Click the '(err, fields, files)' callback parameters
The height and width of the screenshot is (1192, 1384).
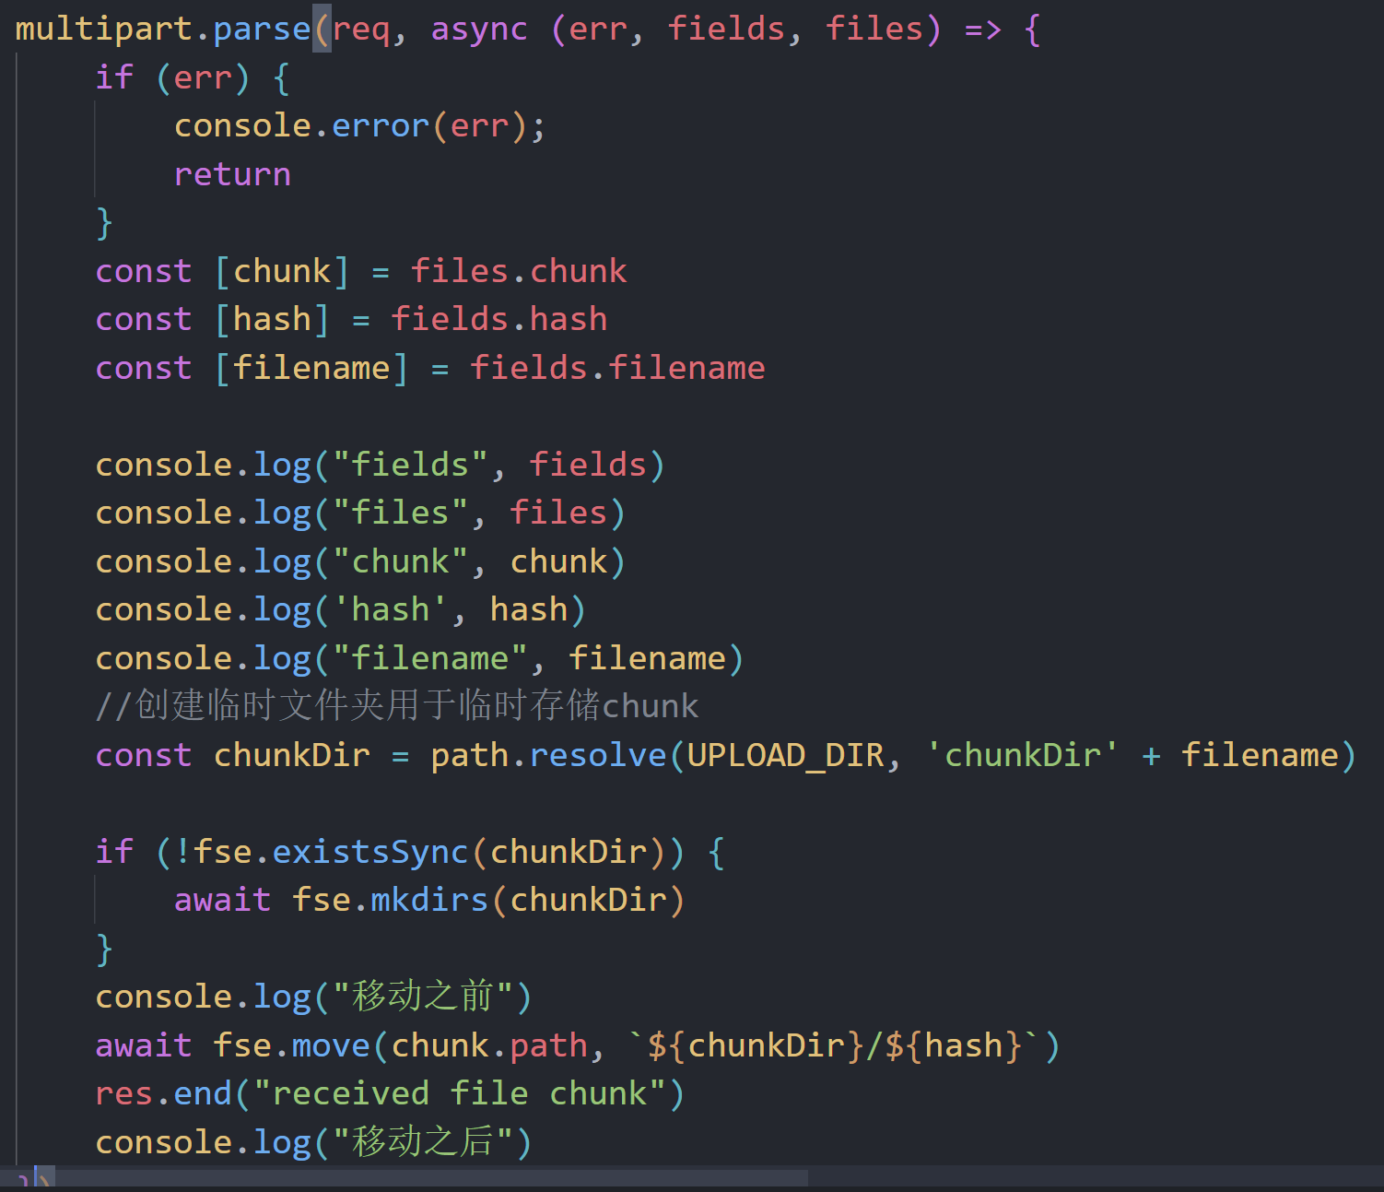pyautogui.click(x=745, y=29)
